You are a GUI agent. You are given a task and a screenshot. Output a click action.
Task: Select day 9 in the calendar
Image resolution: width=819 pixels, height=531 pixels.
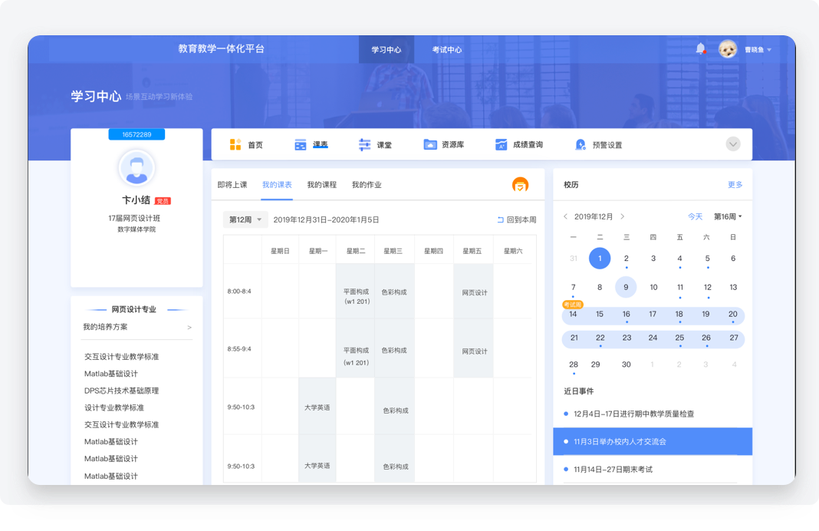(626, 287)
